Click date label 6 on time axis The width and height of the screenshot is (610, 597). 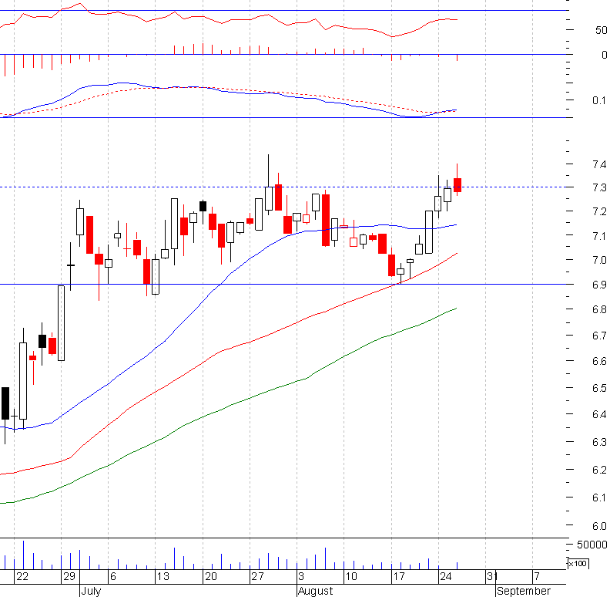(113, 577)
